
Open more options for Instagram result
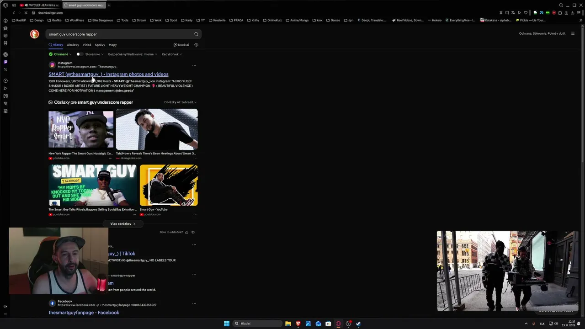tap(194, 65)
